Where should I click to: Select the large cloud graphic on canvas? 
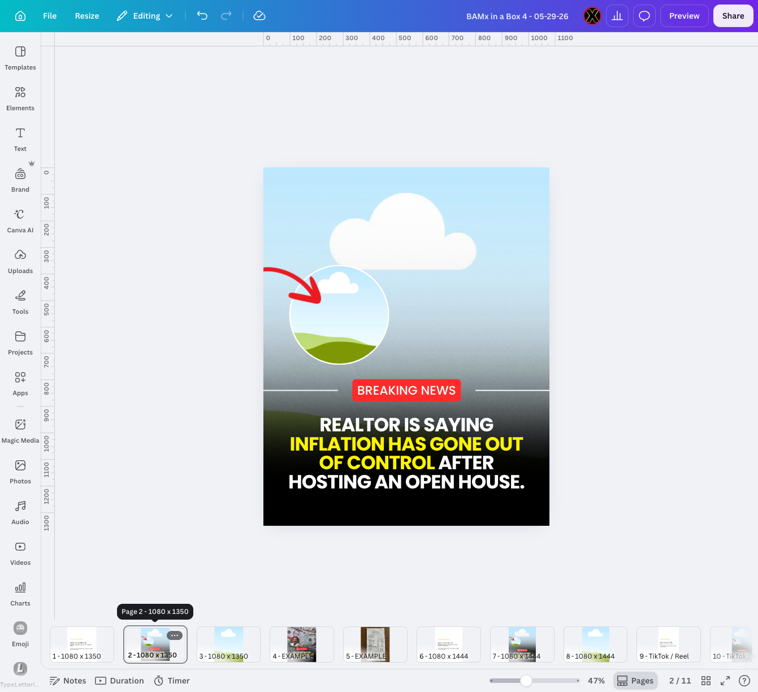tap(403, 231)
